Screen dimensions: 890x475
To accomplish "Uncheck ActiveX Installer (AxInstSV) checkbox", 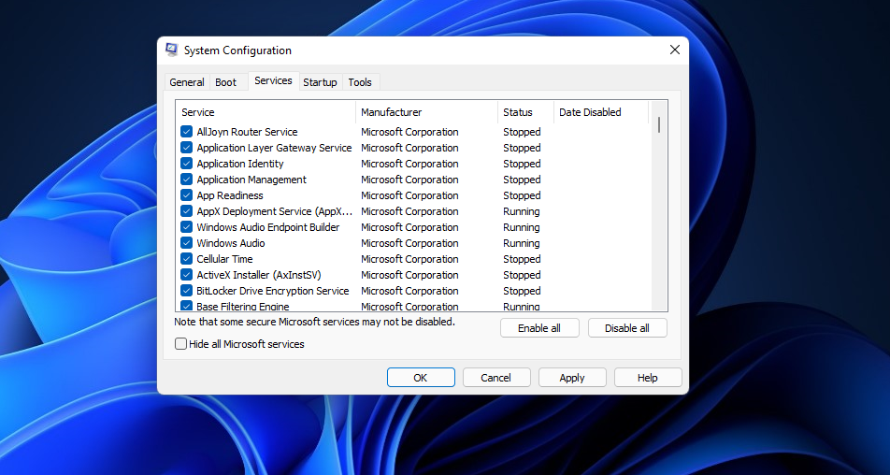I will click(x=187, y=275).
